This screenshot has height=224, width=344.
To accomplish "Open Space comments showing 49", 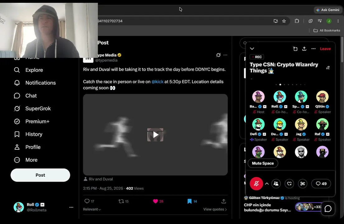I will click(x=321, y=184).
